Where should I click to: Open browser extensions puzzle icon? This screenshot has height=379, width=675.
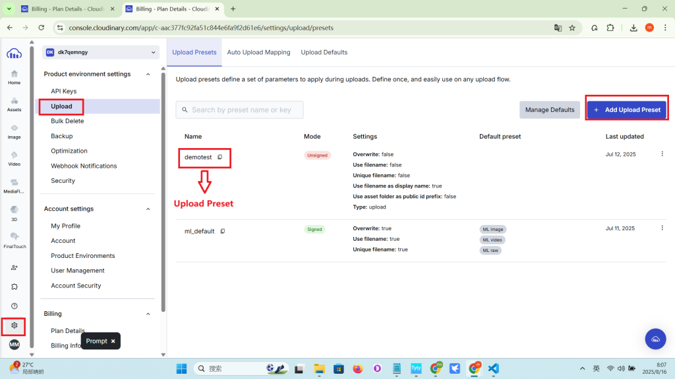point(610,28)
